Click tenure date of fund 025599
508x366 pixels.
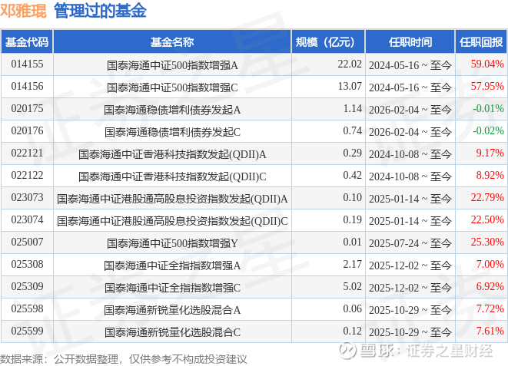(410, 332)
